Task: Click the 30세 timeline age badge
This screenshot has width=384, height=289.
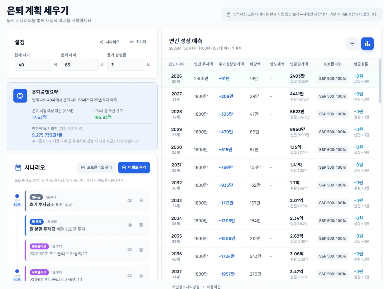Action: click(x=17, y=205)
